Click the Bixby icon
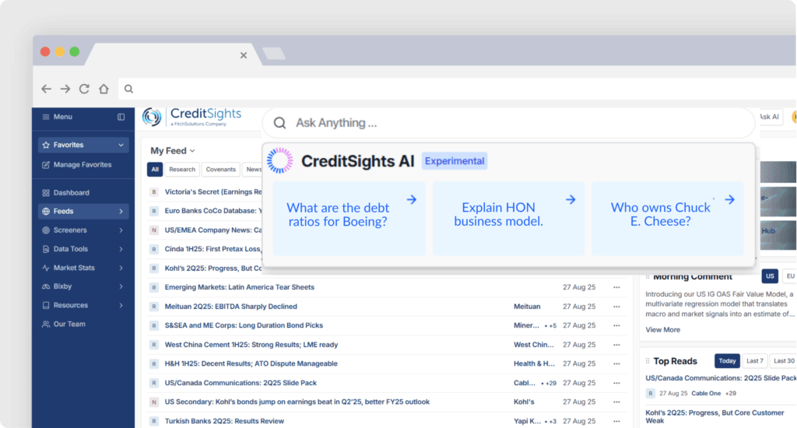Image resolution: width=797 pixels, height=428 pixels. point(46,286)
